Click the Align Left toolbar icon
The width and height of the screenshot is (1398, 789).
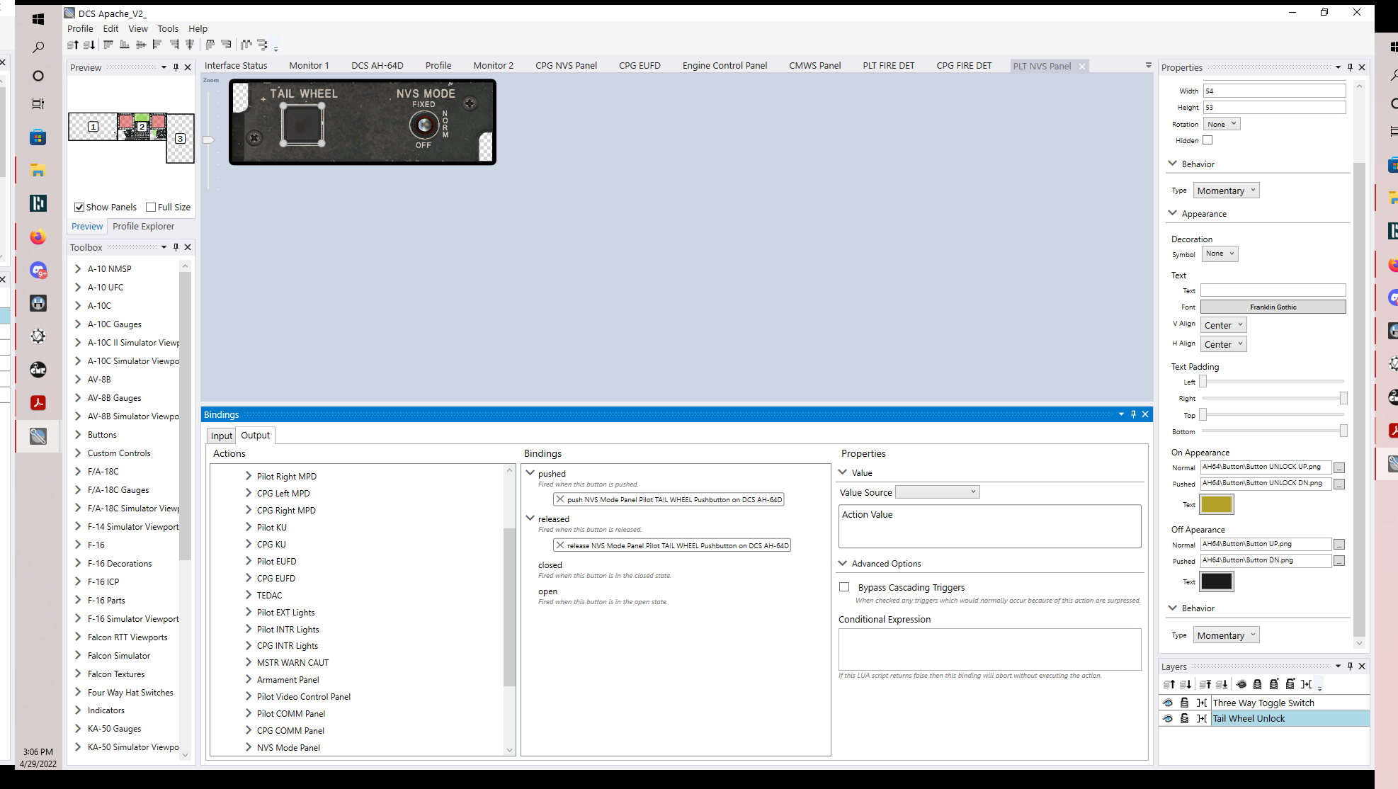pos(157,45)
